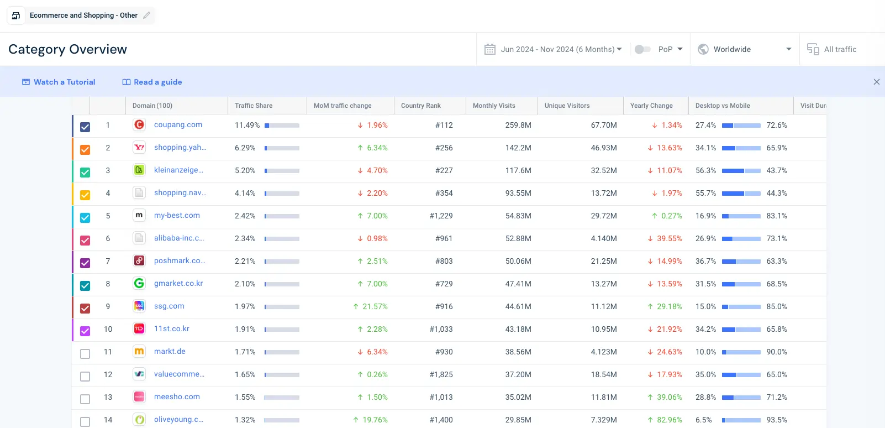Open ssg.com domain link

click(x=169, y=306)
